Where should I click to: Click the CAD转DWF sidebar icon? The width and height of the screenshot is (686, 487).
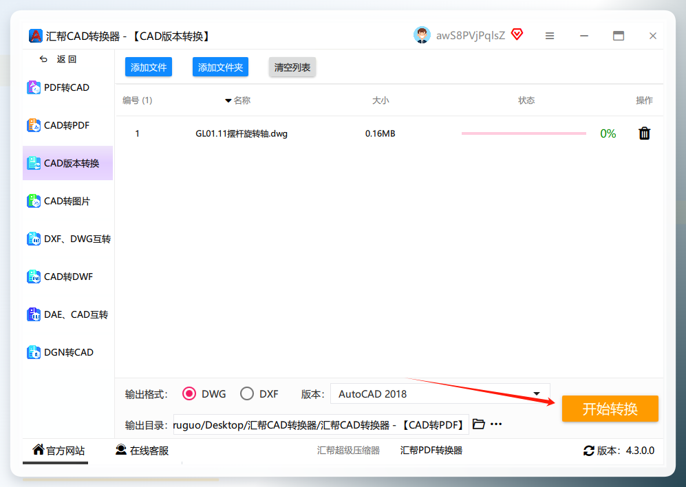coord(34,277)
